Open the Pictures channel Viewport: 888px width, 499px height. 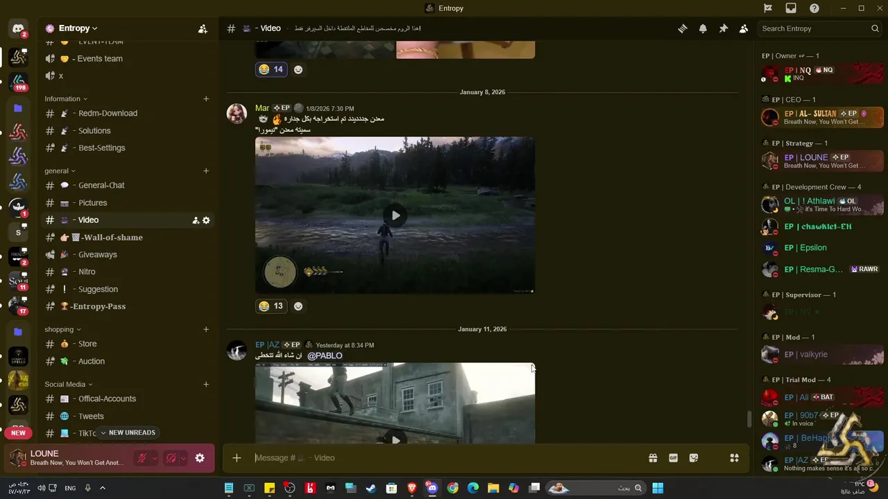[128, 203]
